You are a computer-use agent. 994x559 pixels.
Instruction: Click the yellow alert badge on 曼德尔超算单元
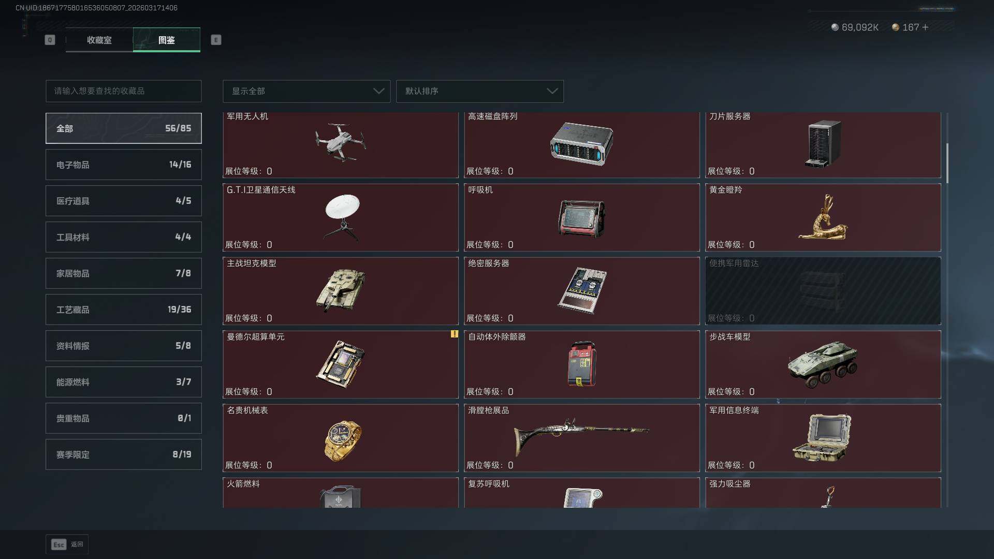tap(454, 334)
